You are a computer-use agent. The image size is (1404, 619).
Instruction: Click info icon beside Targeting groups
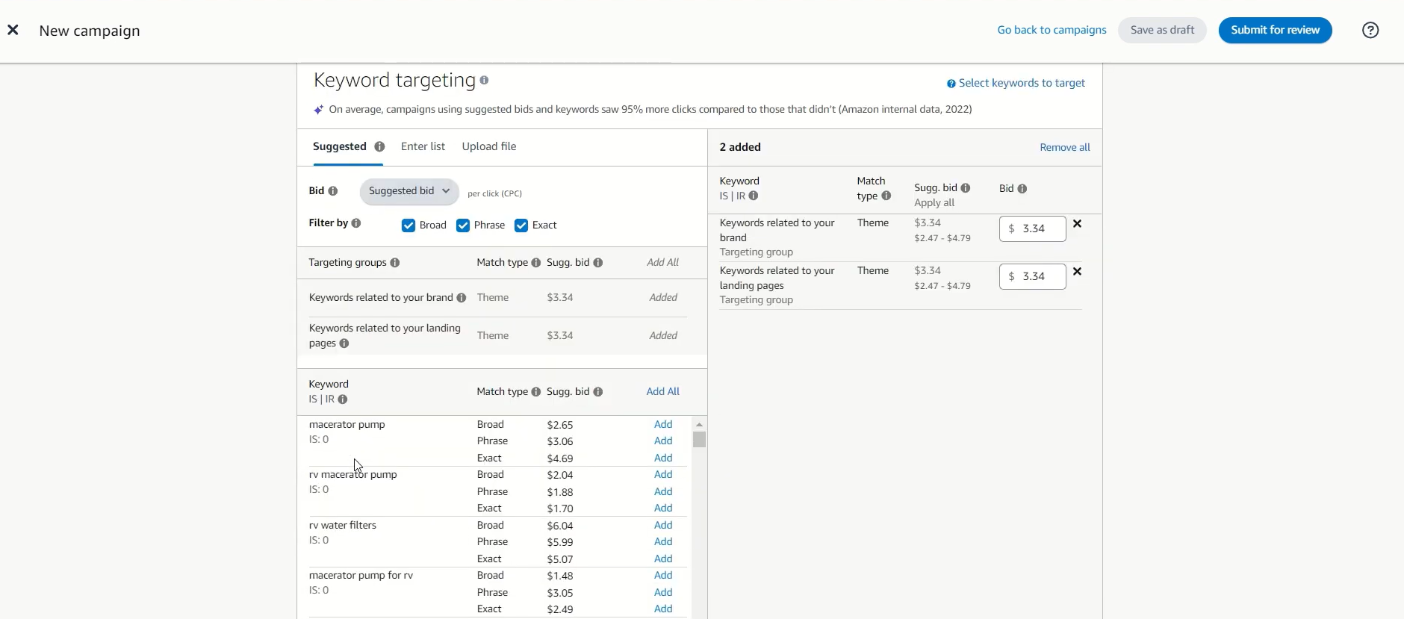395,263
